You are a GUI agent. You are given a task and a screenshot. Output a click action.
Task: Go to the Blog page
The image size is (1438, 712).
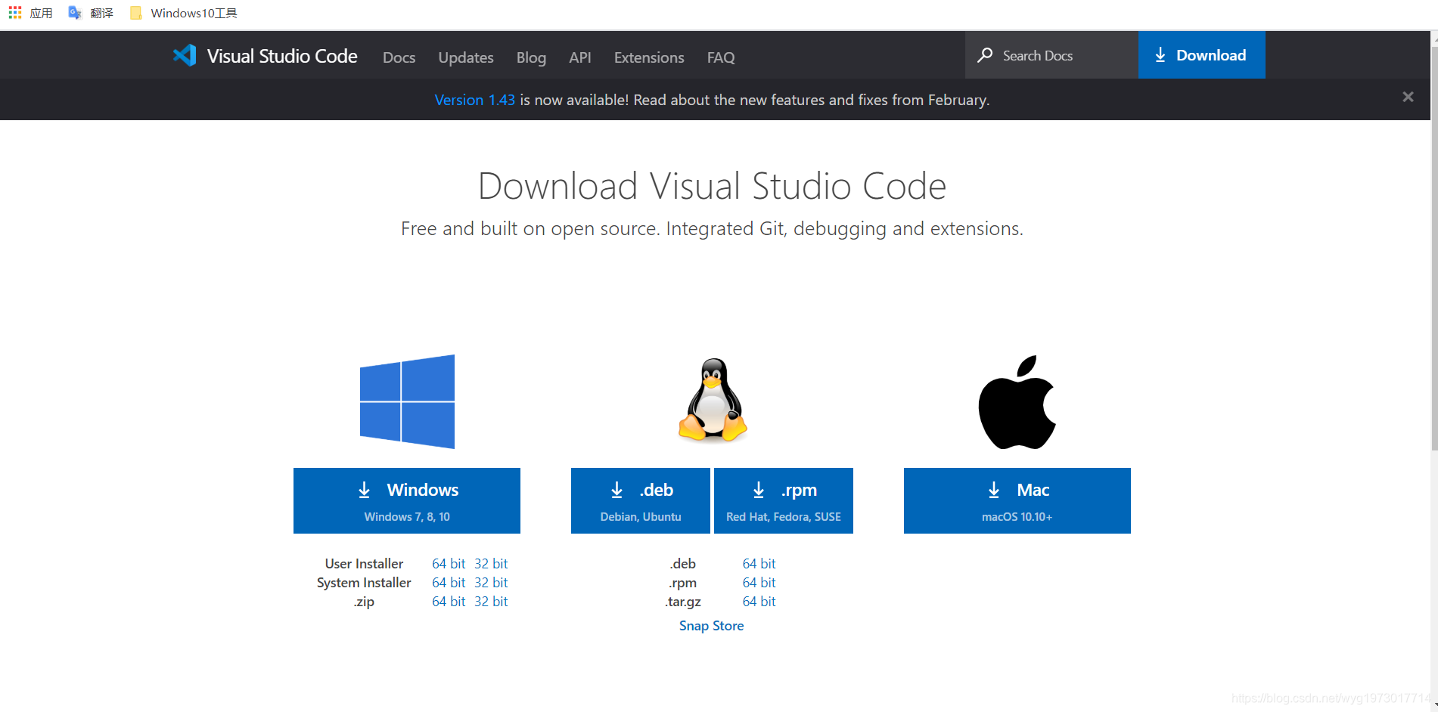(x=531, y=57)
